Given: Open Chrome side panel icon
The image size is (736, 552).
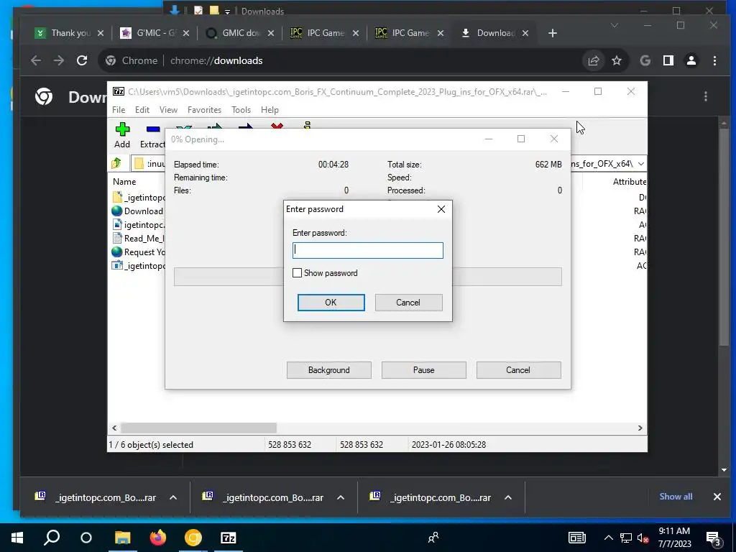Looking at the screenshot, I should [668, 60].
